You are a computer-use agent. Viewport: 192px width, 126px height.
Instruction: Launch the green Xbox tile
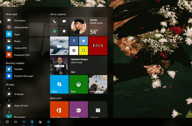click(79, 84)
